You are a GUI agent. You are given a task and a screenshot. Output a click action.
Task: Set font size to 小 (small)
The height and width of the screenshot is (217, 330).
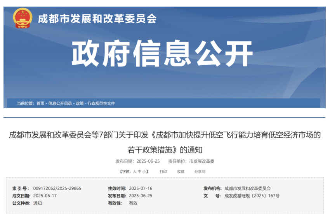[x=144, y=172]
